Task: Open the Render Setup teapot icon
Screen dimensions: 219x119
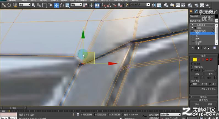Action: (196, 5)
